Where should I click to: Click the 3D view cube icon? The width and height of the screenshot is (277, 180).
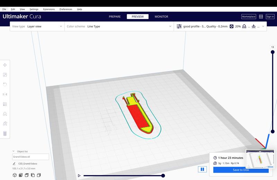point(15,175)
